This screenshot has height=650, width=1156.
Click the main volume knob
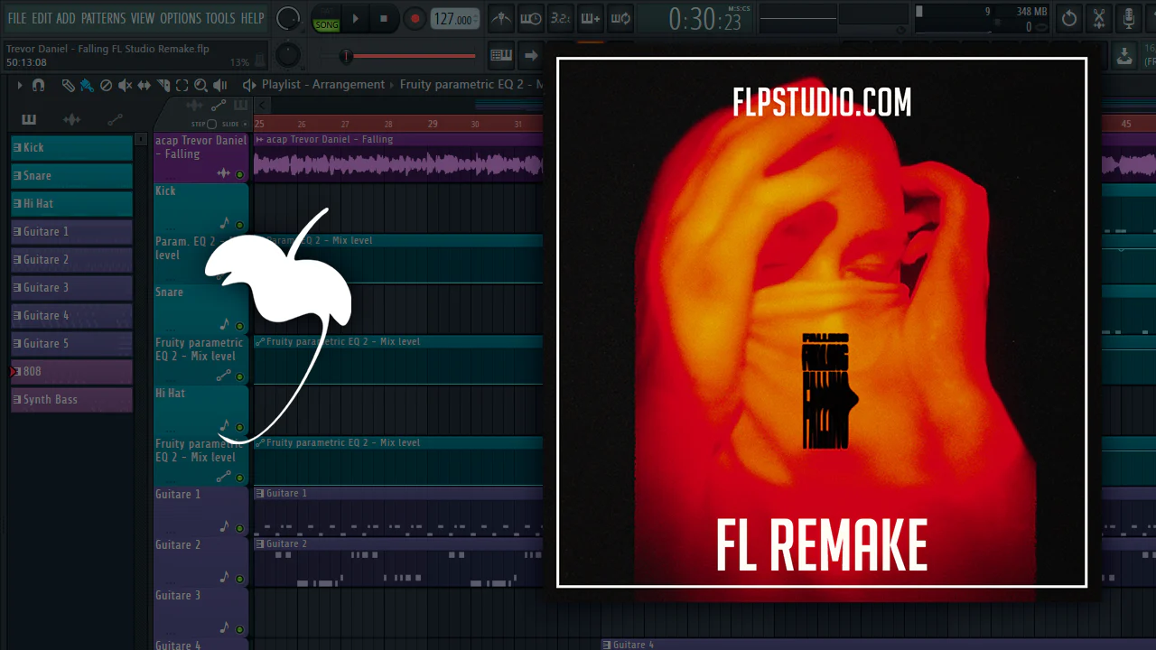[288, 18]
